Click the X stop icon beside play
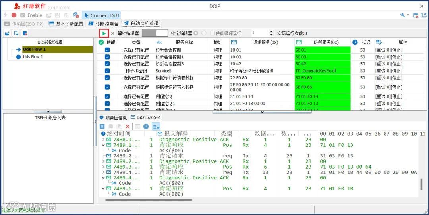Screen dimensions: 429x215 point(112,33)
